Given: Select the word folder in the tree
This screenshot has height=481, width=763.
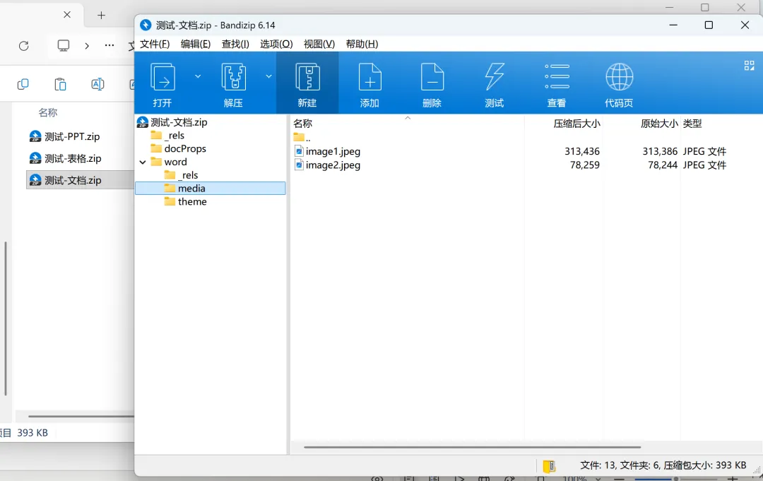Looking at the screenshot, I should tap(175, 162).
